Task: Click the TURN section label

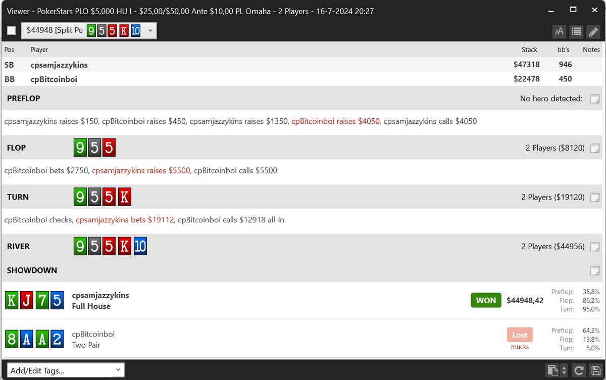Action: click(x=18, y=197)
